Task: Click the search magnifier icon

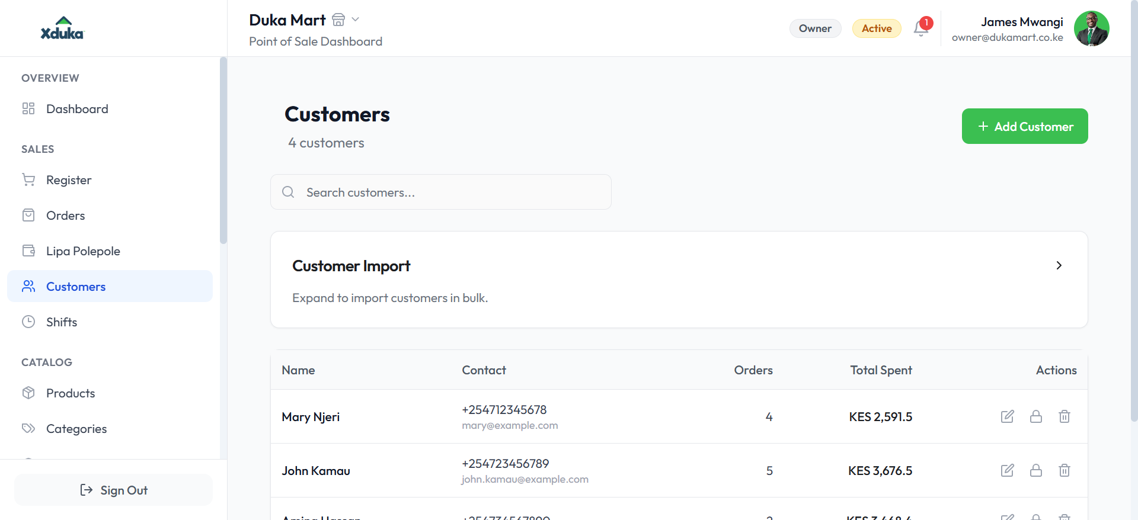Action: (288, 192)
